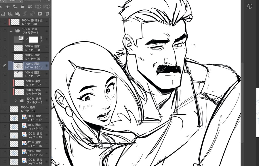
Task: Select the レイヤー 27 multiply layer
Action: point(33,83)
